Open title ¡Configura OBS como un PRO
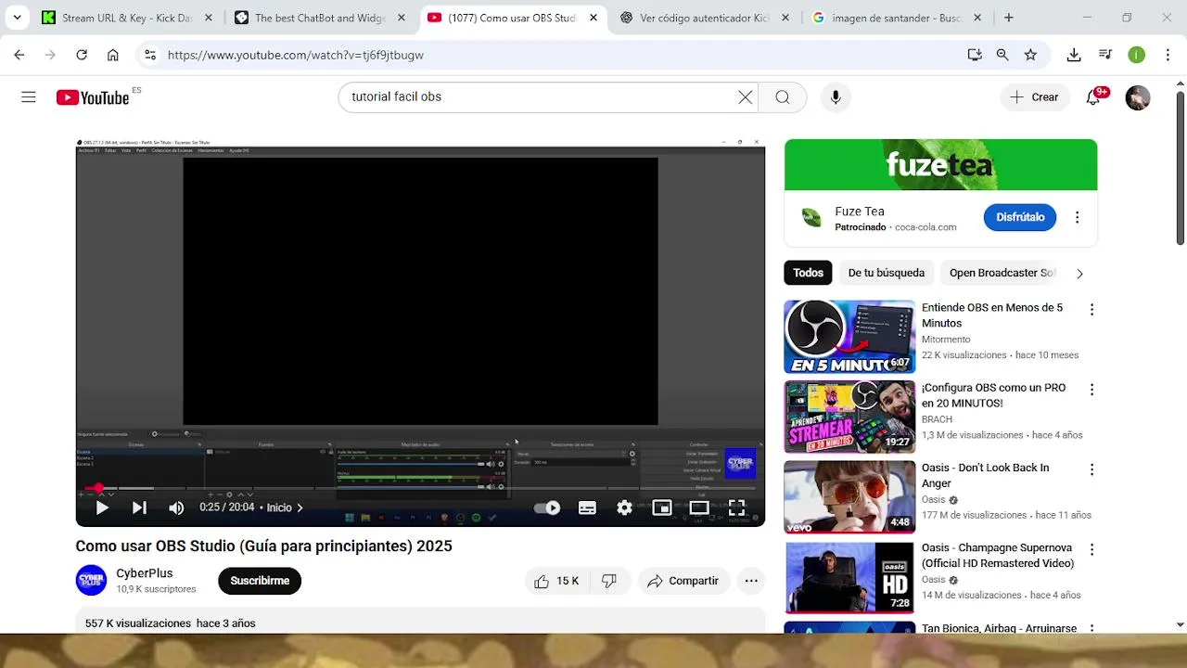The width and height of the screenshot is (1187, 668). (x=993, y=395)
